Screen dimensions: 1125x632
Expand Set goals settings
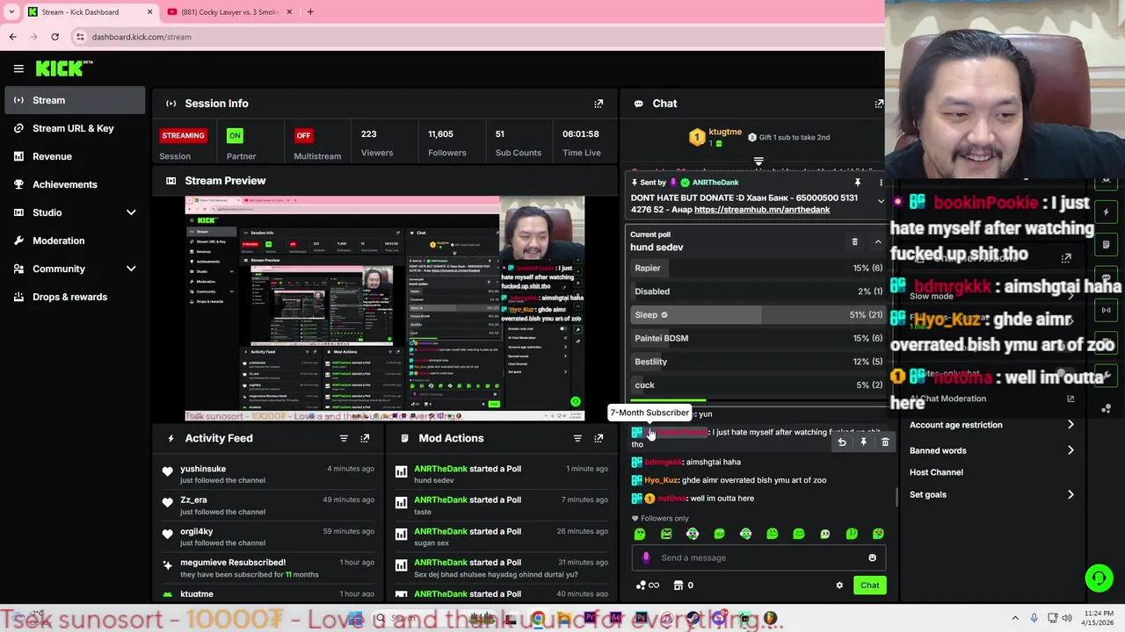[x=1071, y=494]
